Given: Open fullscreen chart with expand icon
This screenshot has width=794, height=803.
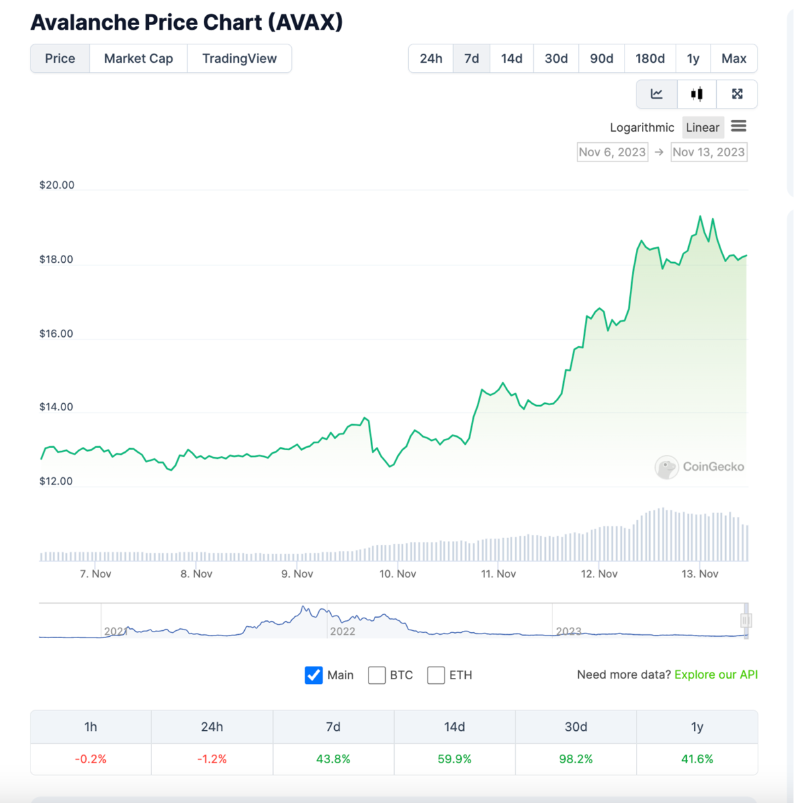Looking at the screenshot, I should click(x=737, y=94).
